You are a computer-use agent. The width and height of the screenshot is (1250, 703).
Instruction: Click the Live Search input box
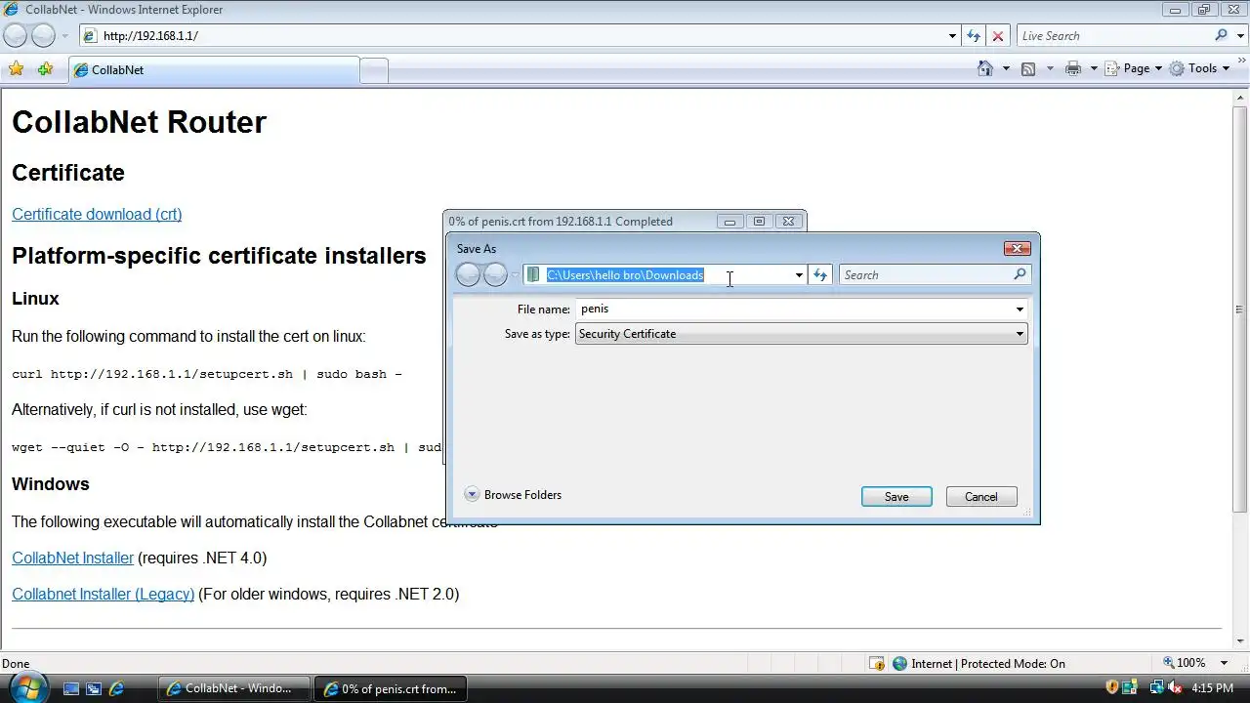pos(1115,36)
